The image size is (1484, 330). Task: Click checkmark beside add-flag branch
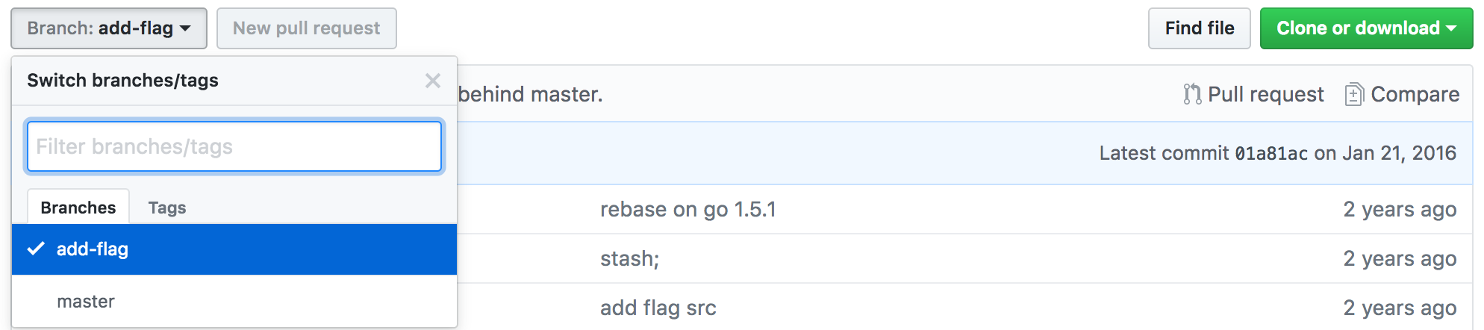coord(36,249)
